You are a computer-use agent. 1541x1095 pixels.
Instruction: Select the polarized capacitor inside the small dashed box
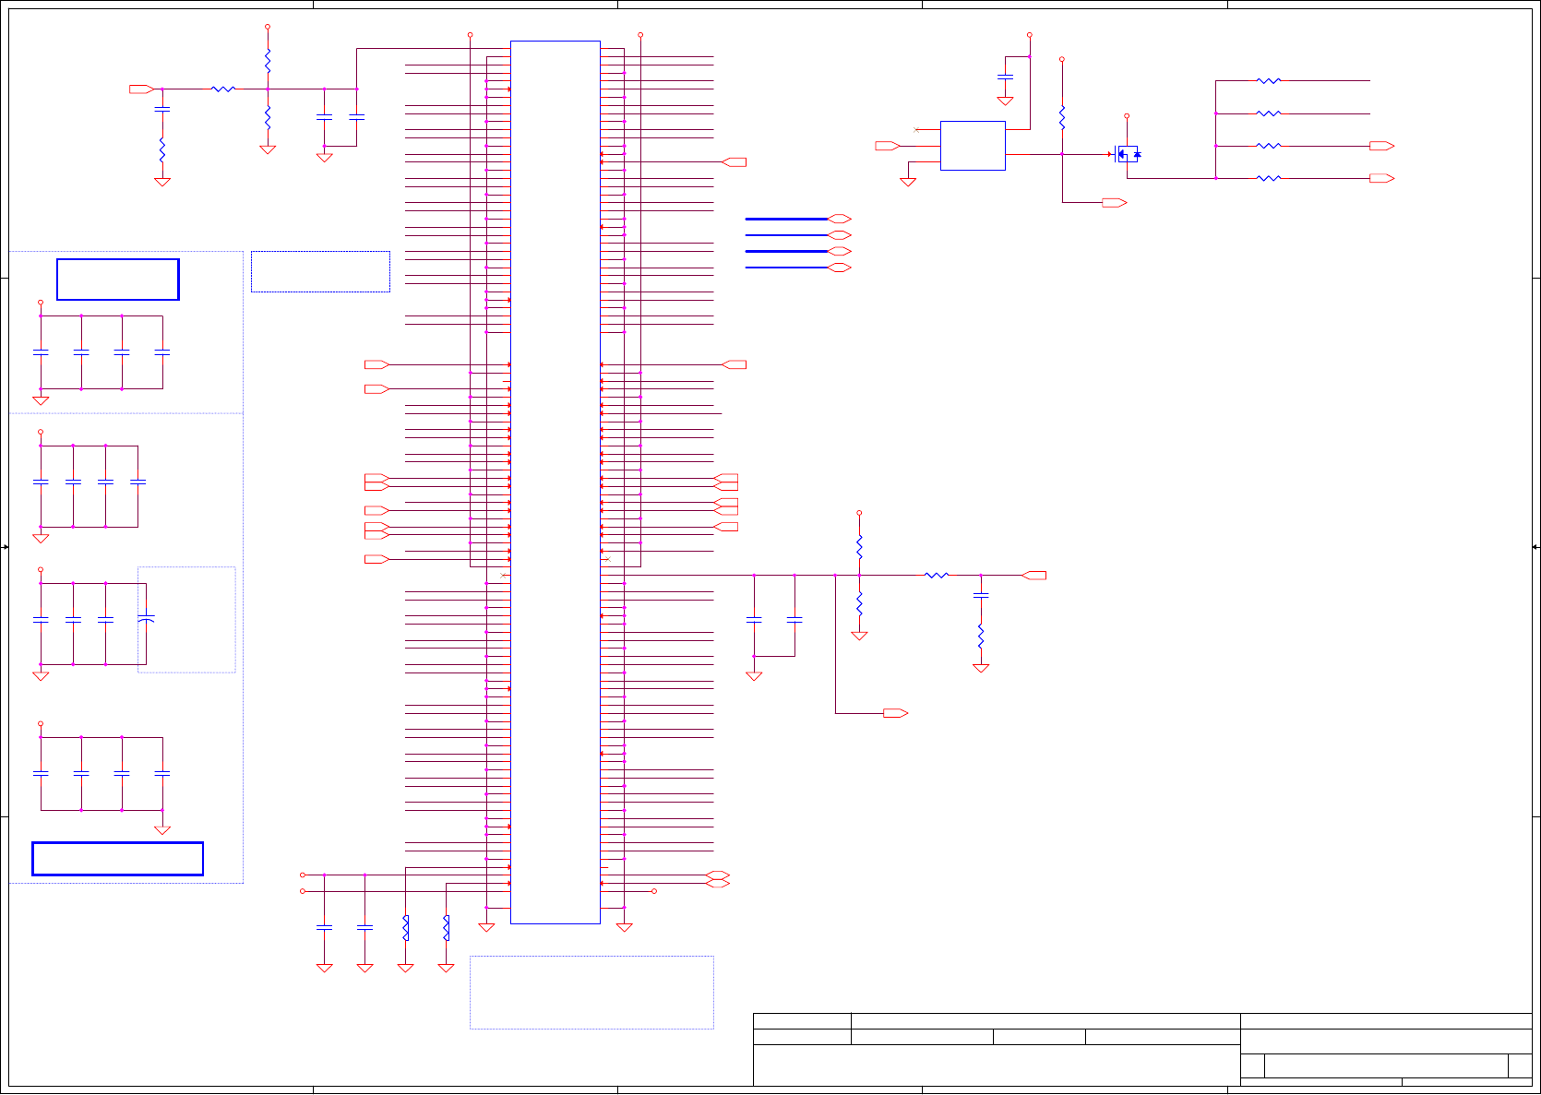(x=146, y=619)
